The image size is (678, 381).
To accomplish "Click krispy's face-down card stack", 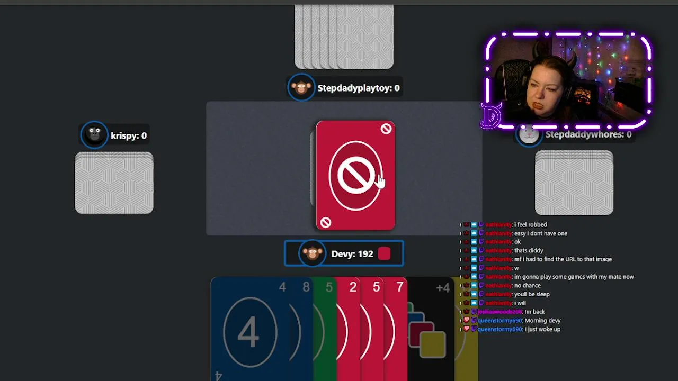I will [x=114, y=183].
